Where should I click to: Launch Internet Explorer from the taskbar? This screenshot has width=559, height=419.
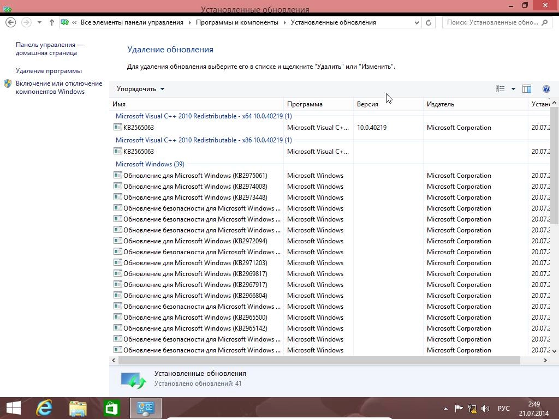(44, 408)
